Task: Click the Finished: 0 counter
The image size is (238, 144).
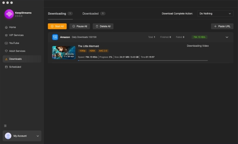Action: click(x=165, y=37)
